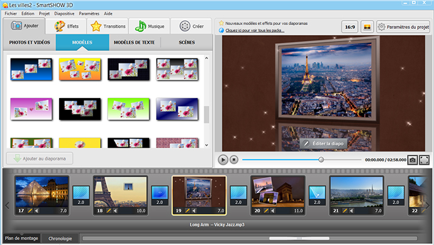Edit slide 19 with pencil icon
This screenshot has height=245, width=434.
[x=187, y=210]
